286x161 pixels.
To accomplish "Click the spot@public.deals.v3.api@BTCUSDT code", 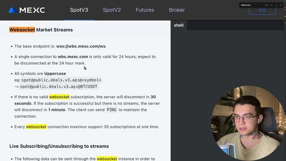I will point(59,86).
